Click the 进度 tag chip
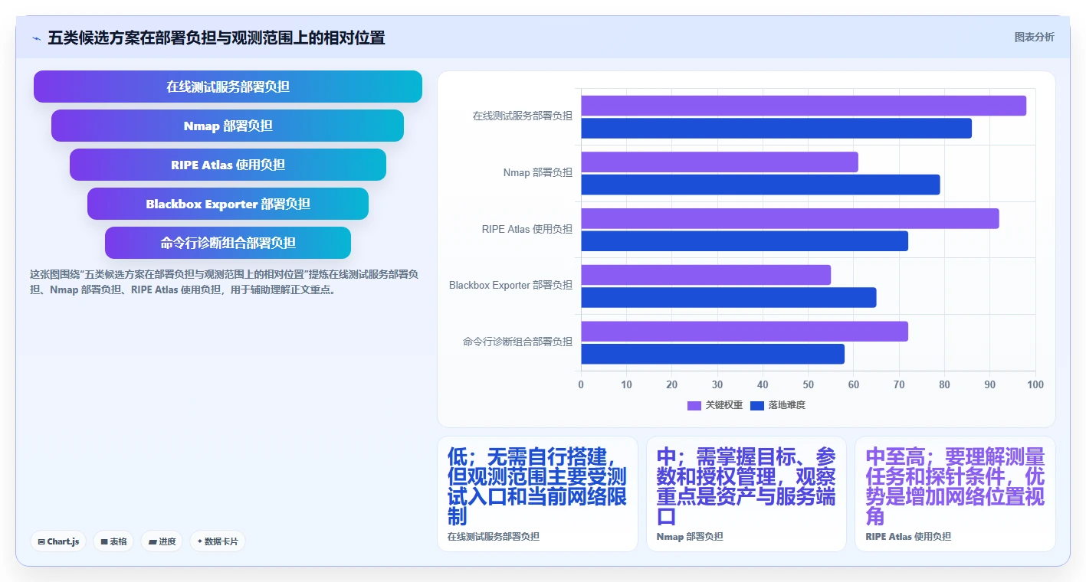This screenshot has height=582, width=1086. coord(162,541)
